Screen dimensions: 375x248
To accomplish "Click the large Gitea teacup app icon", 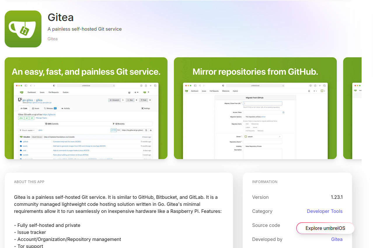I will 23,29.
